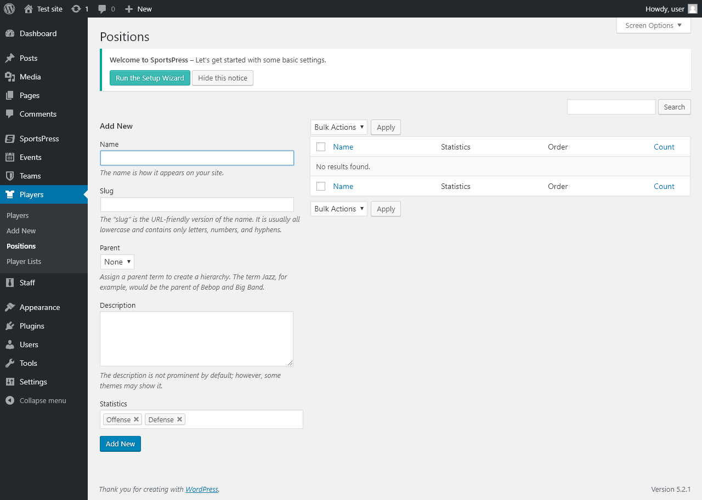Screen dimensions: 702x500
Task: Click the SportsPress icon in the sidebar
Action: click(x=10, y=139)
